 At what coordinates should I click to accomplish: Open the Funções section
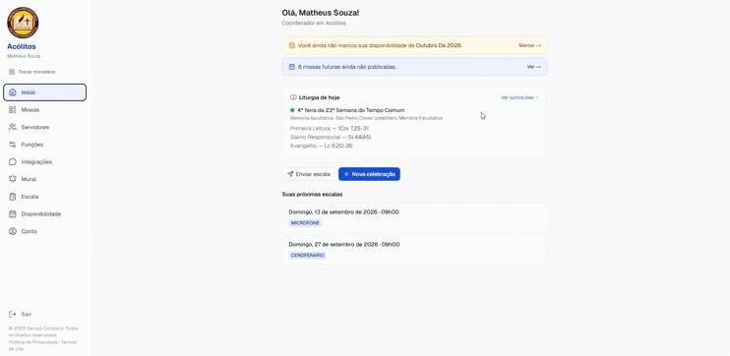coord(44,145)
